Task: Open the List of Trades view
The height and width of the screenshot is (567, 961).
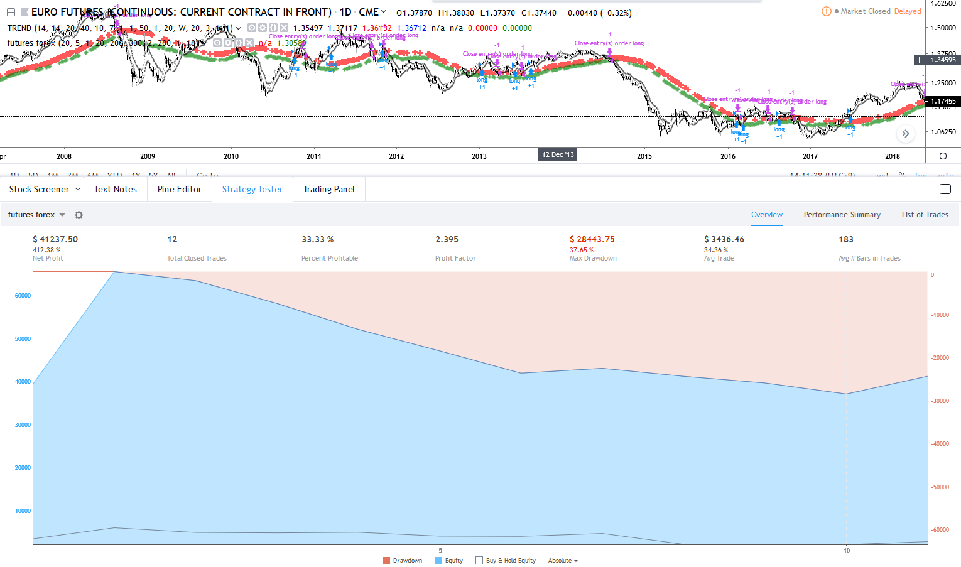Action: [x=925, y=215]
